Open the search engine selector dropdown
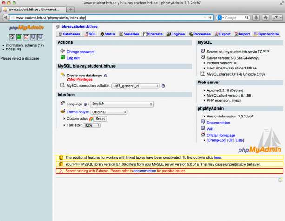285x221 pixels. pyautogui.click(x=220, y=18)
